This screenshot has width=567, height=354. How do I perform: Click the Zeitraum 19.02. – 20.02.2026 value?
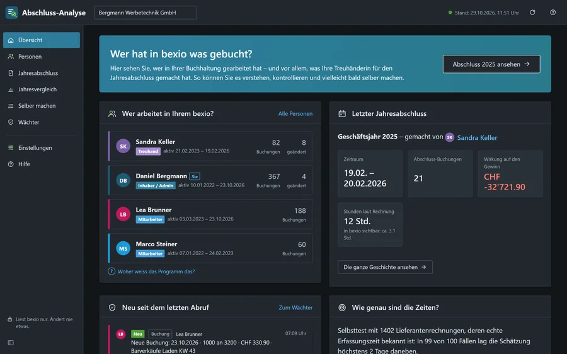coord(365,178)
